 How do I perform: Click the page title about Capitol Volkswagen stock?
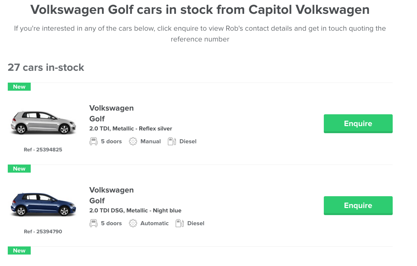click(200, 9)
